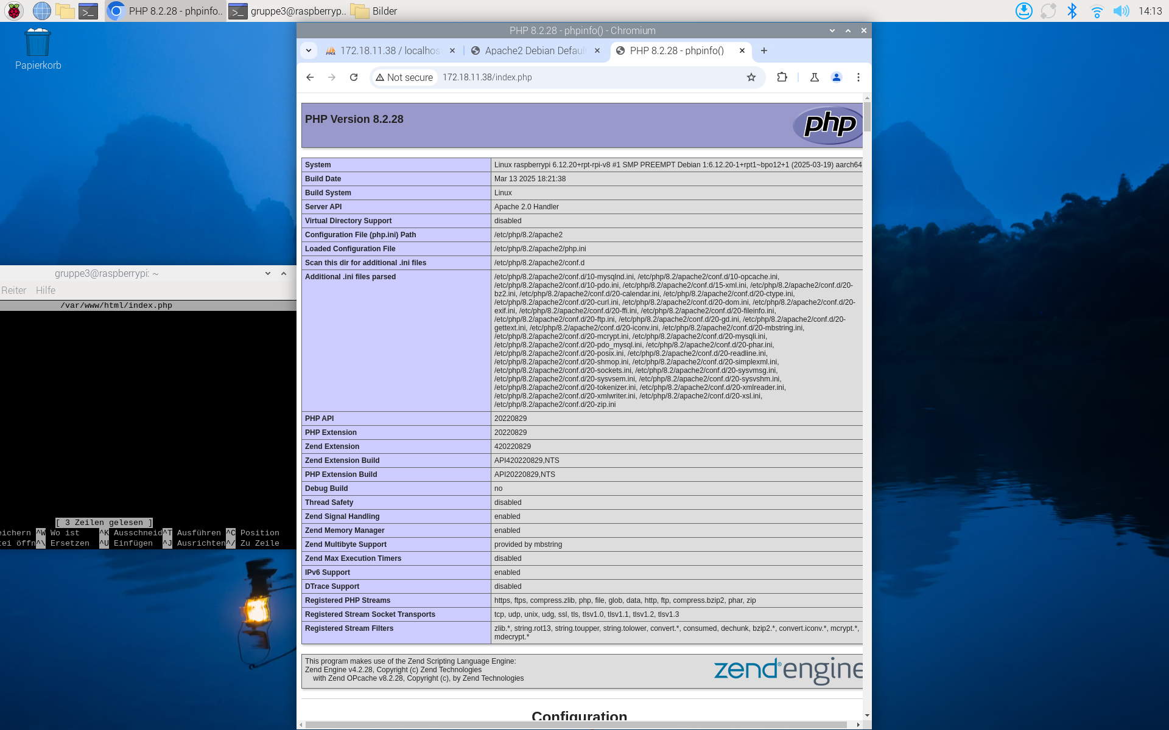1169x730 pixels.
Task: Click the sync refresh tray icon
Action: 1048,11
